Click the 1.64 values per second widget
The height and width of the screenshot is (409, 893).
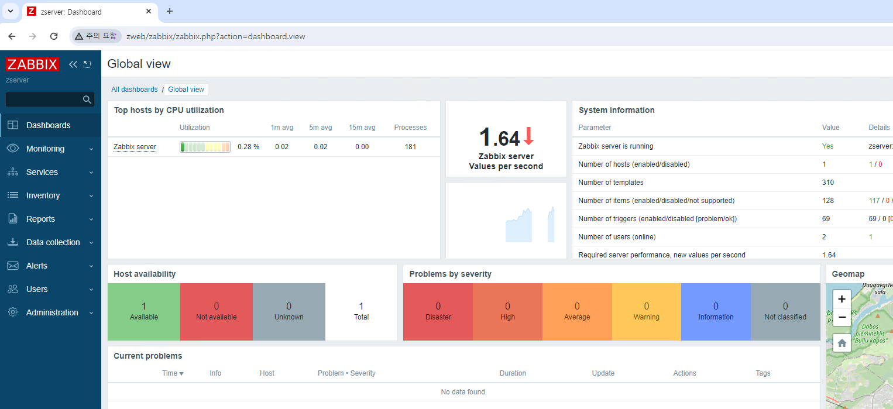click(506, 139)
